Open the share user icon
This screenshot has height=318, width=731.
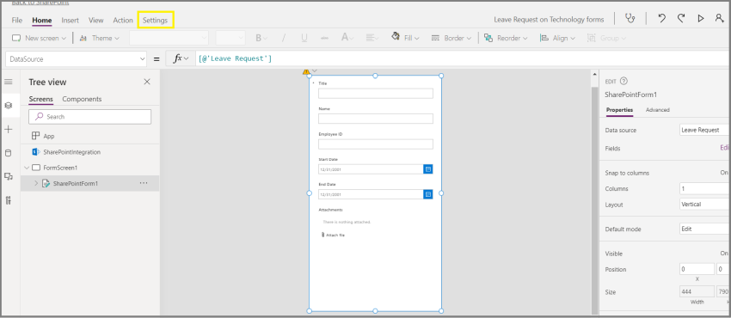pos(719,19)
